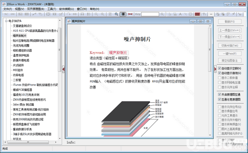The height and width of the screenshot is (153, 248).
Task: Collapse right panel with red right arrow
Action: coord(215,69)
